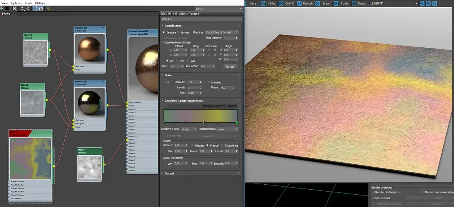The image size is (454, 207).
Task: Open the Gradient Type dropdown
Action: point(188,129)
